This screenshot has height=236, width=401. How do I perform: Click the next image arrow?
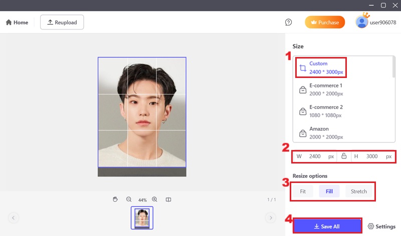coord(271,218)
